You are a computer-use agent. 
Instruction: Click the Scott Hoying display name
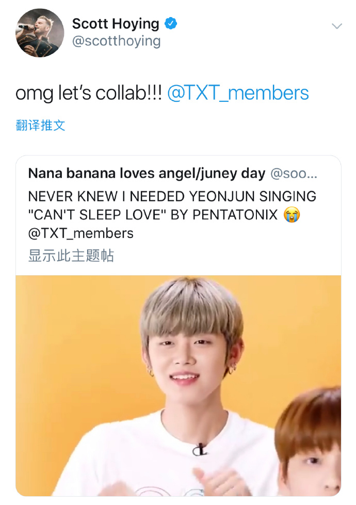[116, 24]
